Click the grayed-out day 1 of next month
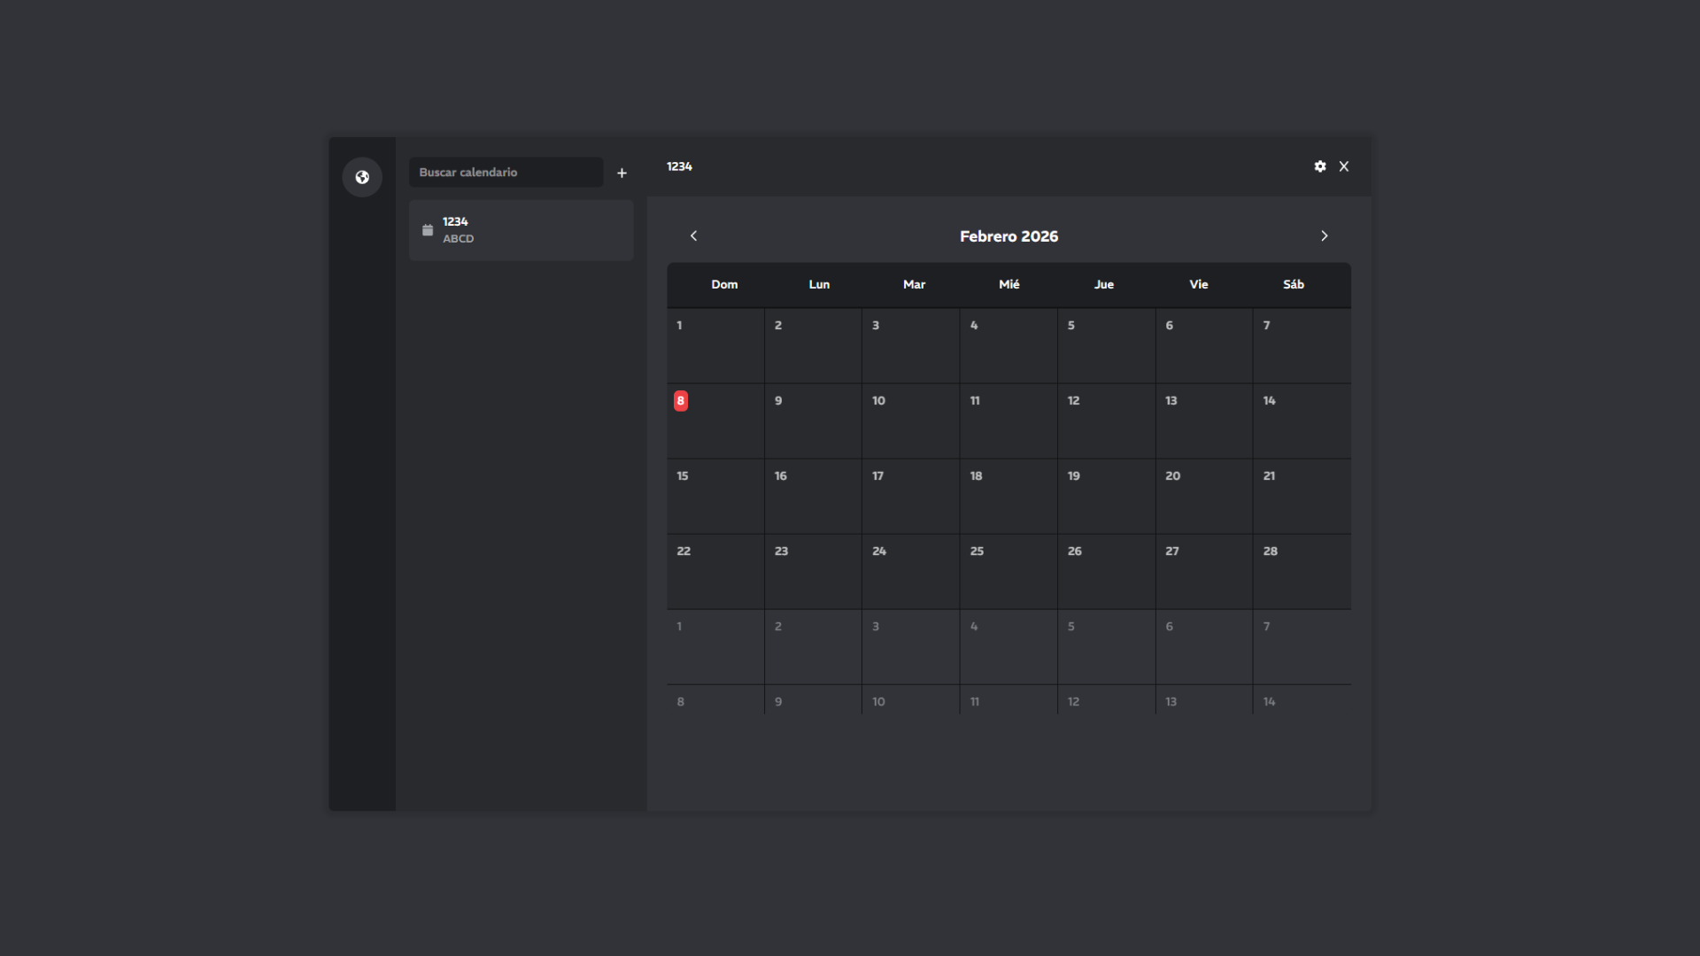 [715, 647]
